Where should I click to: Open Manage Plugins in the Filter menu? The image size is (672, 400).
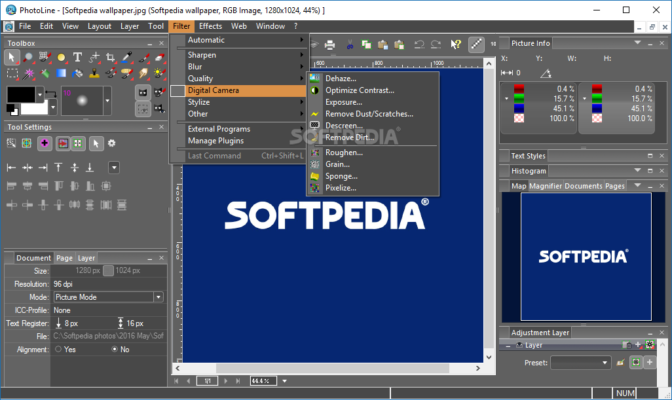pyautogui.click(x=215, y=141)
